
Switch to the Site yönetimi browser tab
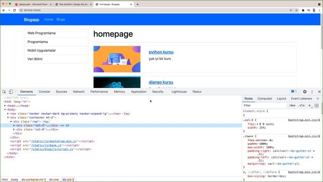[x=74, y=4]
